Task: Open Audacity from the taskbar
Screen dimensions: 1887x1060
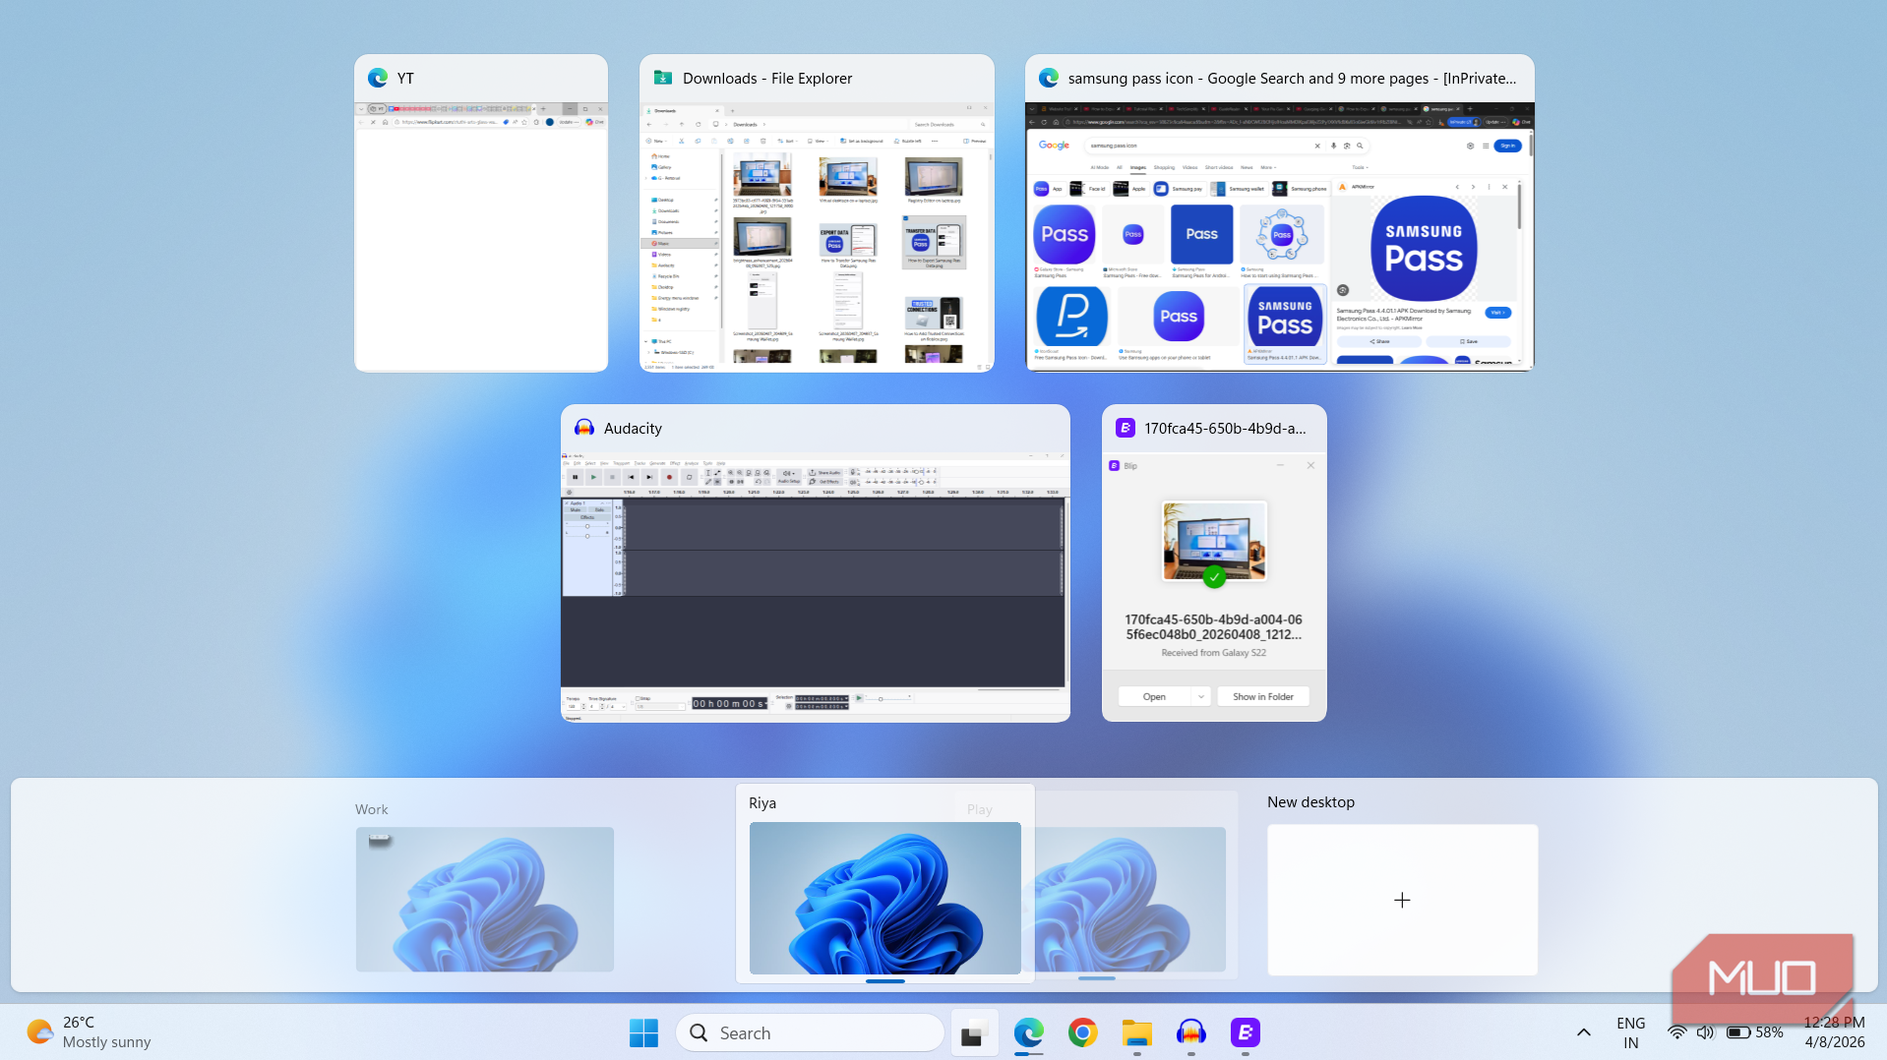Action: (1190, 1032)
